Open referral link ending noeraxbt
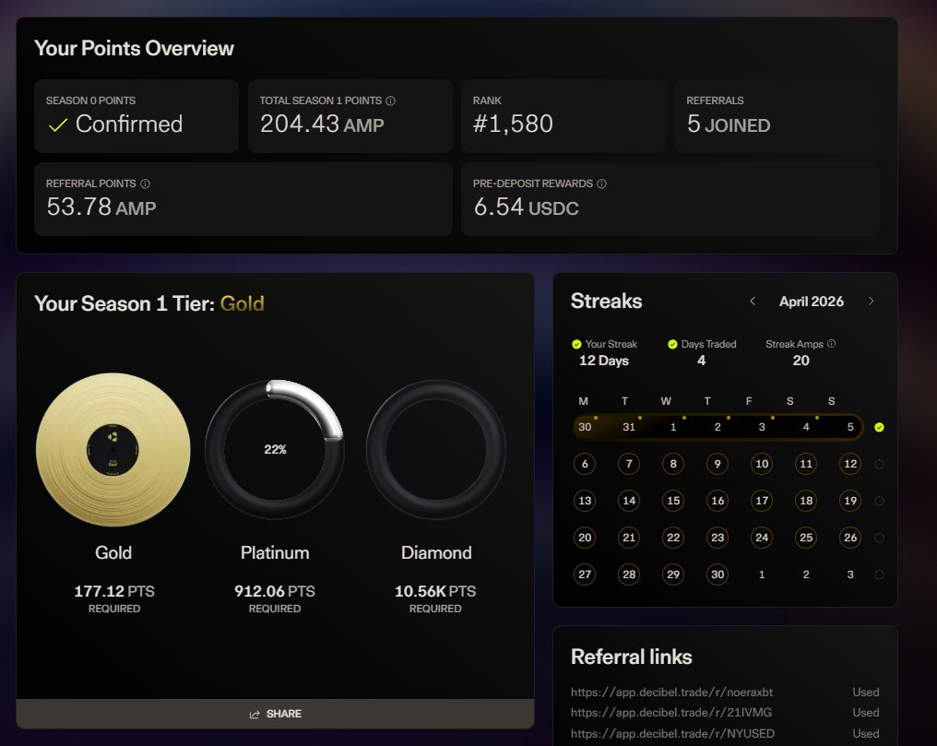The image size is (937, 746). click(671, 693)
